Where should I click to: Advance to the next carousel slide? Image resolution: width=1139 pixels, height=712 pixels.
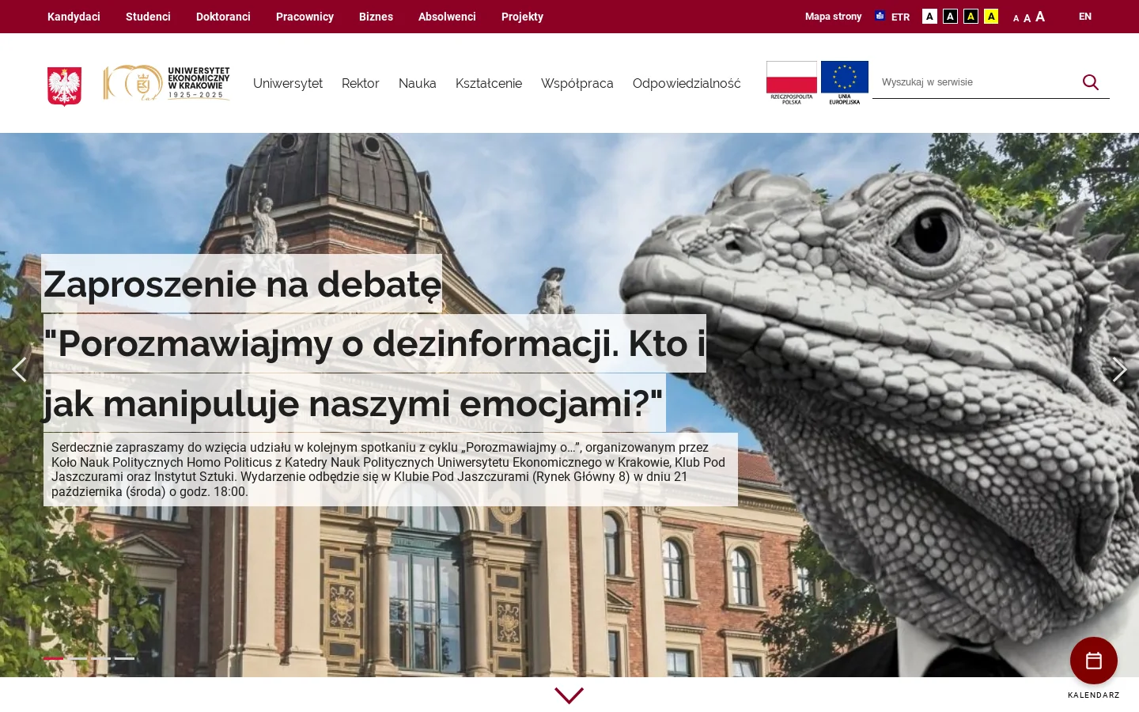[x=1119, y=369]
